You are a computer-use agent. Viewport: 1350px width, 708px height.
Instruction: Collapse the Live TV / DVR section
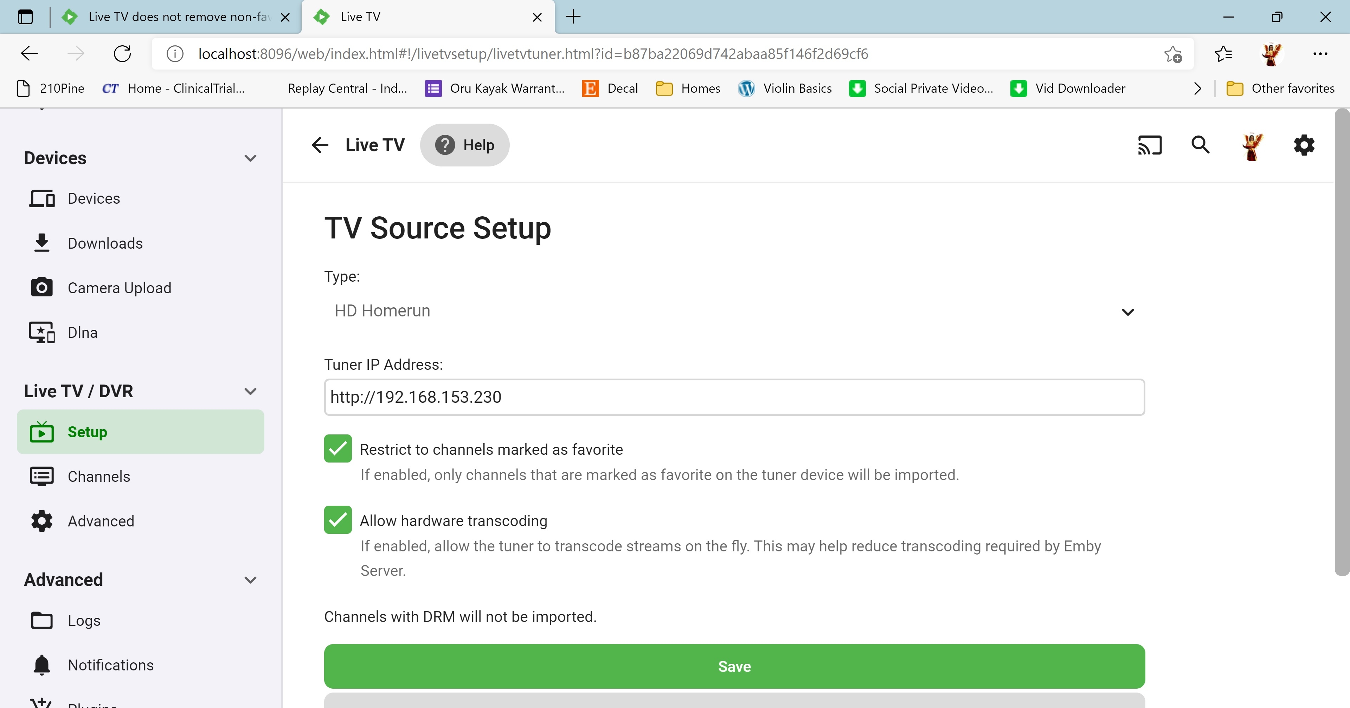pyautogui.click(x=251, y=391)
